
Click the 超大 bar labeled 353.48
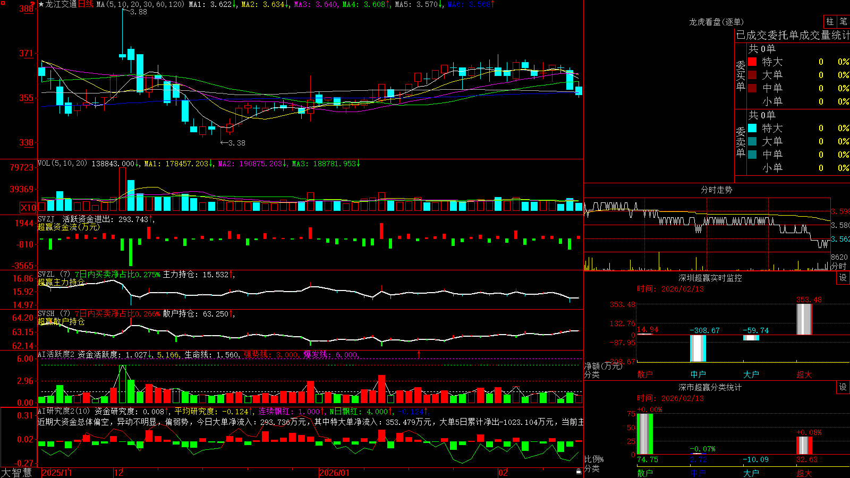pyautogui.click(x=804, y=319)
